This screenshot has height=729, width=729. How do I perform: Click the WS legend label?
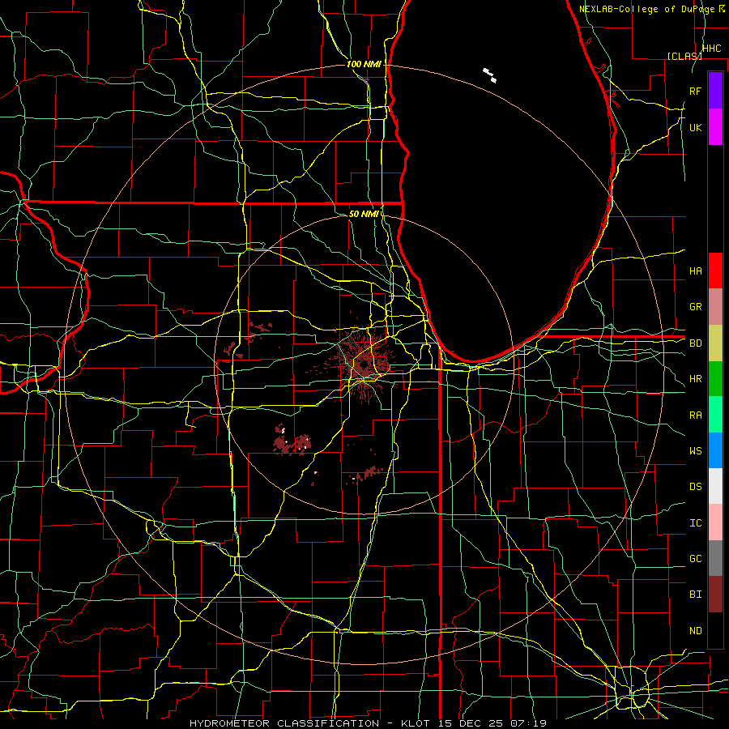[695, 451]
